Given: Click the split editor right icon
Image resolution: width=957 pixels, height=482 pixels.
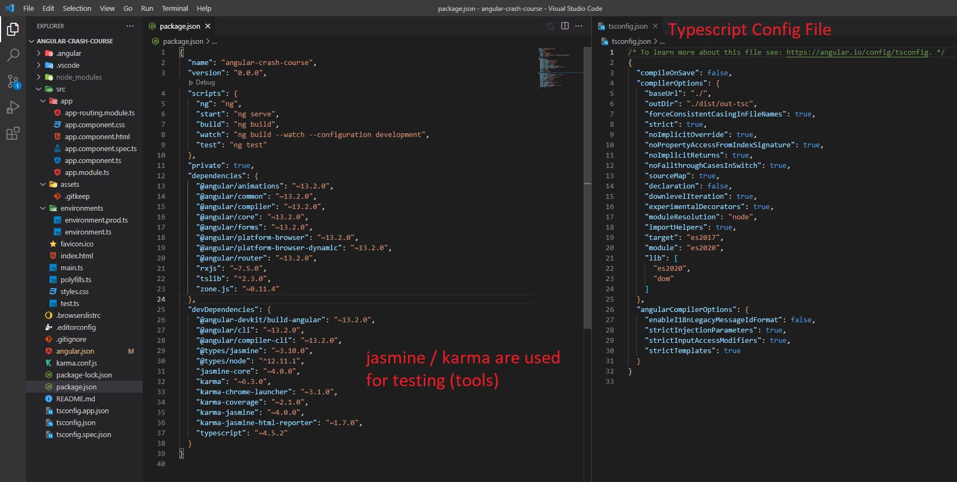Looking at the screenshot, I should click(565, 26).
